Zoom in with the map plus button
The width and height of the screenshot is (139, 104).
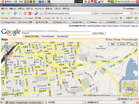6,53
